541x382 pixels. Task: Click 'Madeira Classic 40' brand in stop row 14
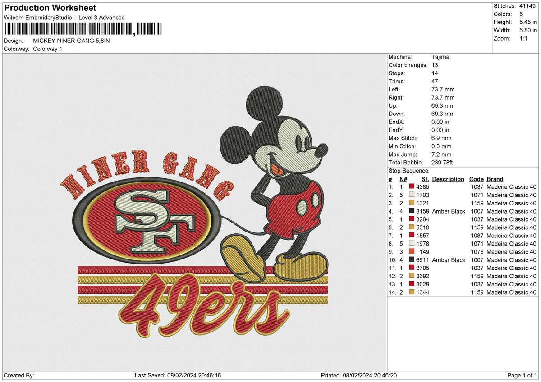[512, 292]
